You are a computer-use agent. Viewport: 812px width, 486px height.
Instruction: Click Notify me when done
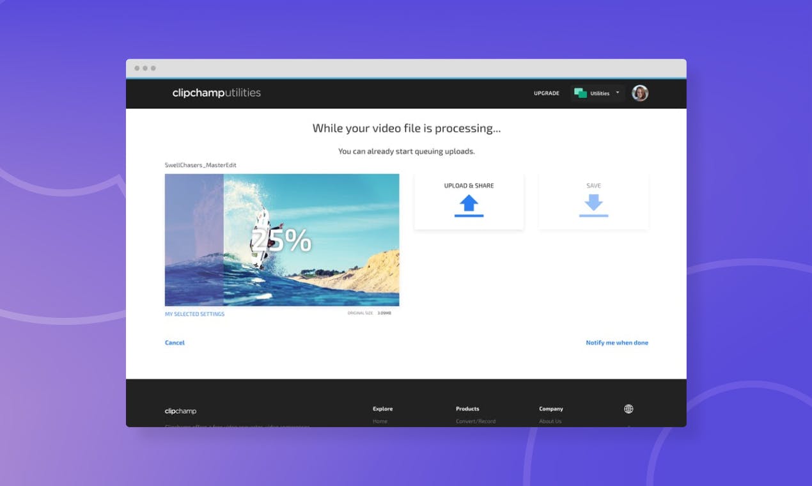617,343
